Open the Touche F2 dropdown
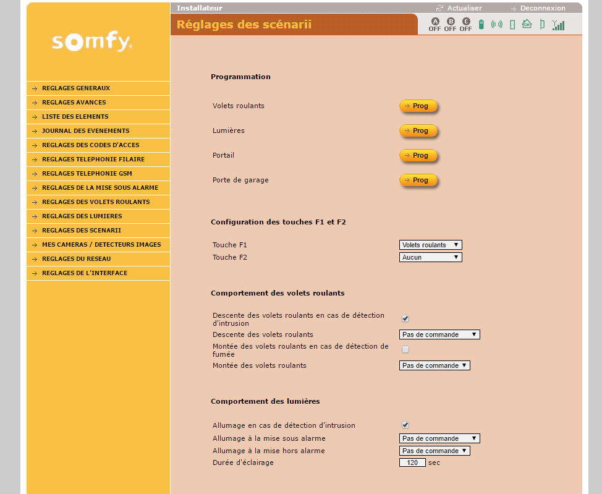Screen dimensions: 602x494 pyautogui.click(x=431, y=257)
